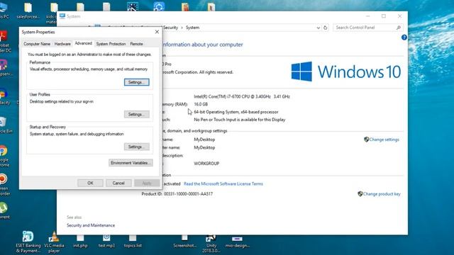Open blue Help question mark icon
The image size is (454, 255).
(404, 38)
